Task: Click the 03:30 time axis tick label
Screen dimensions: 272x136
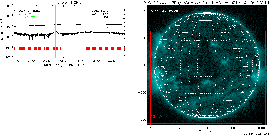Action: pos(31,61)
